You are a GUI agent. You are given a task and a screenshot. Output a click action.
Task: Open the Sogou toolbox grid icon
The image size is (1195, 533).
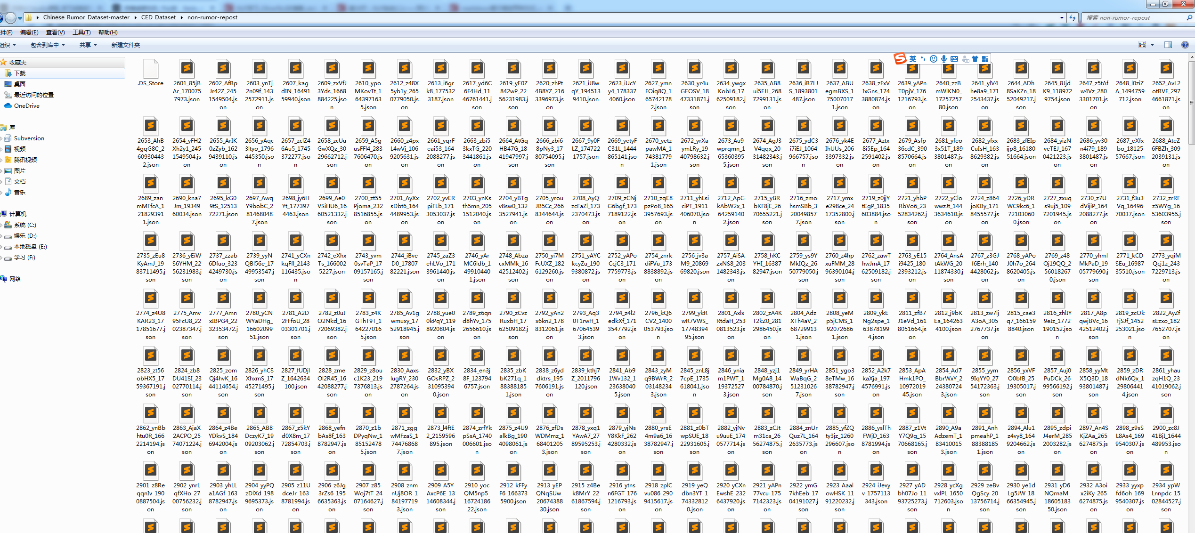[x=985, y=59]
